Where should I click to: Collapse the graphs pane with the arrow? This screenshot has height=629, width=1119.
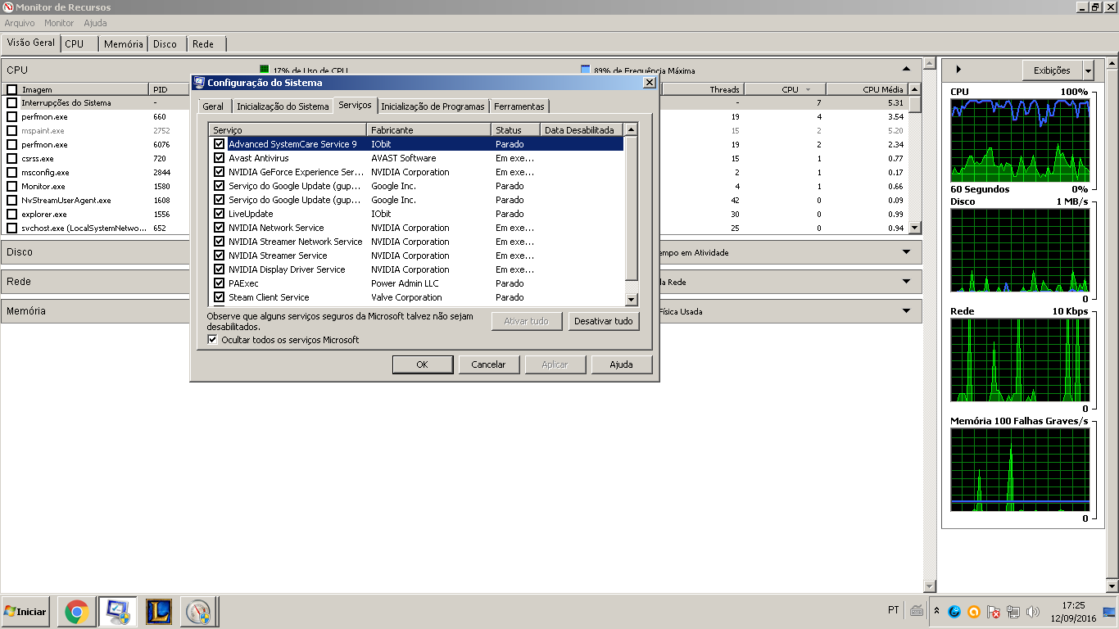958,70
